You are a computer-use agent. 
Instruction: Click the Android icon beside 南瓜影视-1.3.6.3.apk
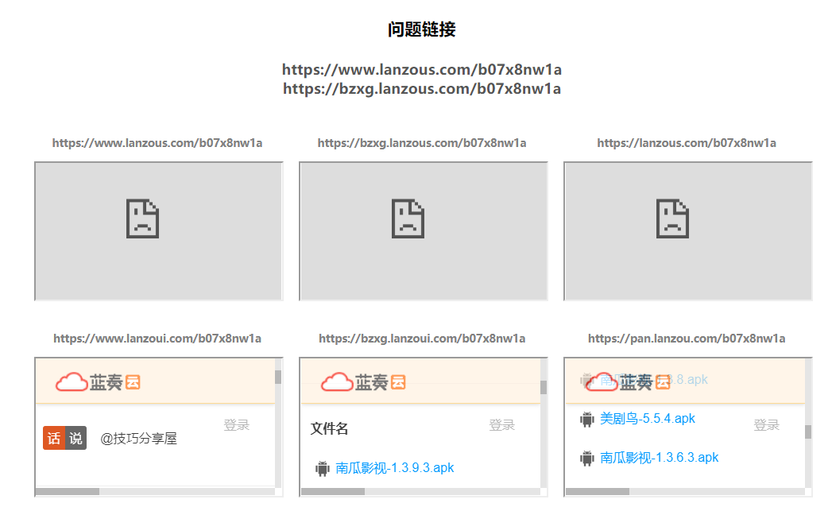tap(586, 457)
